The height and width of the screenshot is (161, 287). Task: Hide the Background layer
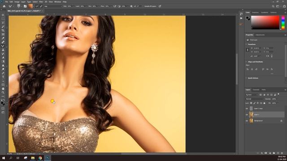(247, 121)
